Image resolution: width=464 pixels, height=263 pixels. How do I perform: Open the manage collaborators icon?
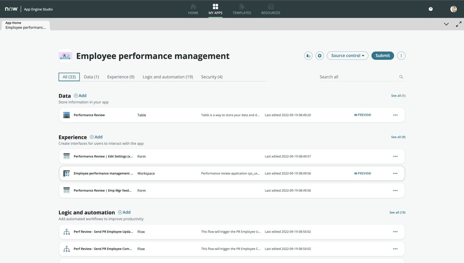[308, 56]
